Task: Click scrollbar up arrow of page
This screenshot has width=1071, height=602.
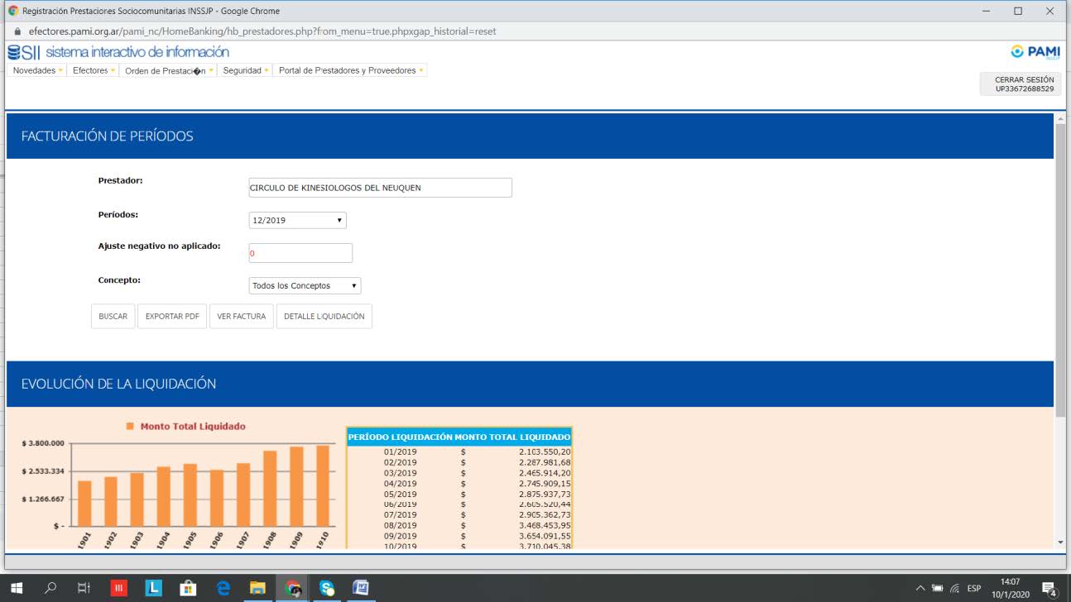Action: click(x=1061, y=118)
